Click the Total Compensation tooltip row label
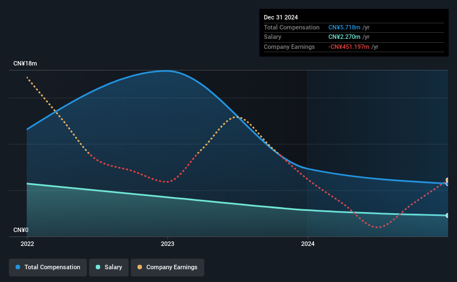The height and width of the screenshot is (282, 457). tap(292, 27)
